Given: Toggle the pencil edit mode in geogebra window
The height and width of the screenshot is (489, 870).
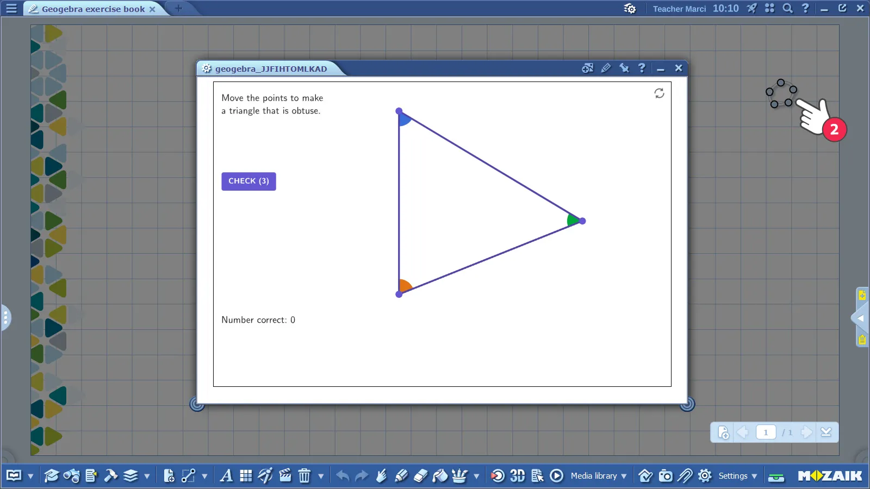Looking at the screenshot, I should [606, 68].
